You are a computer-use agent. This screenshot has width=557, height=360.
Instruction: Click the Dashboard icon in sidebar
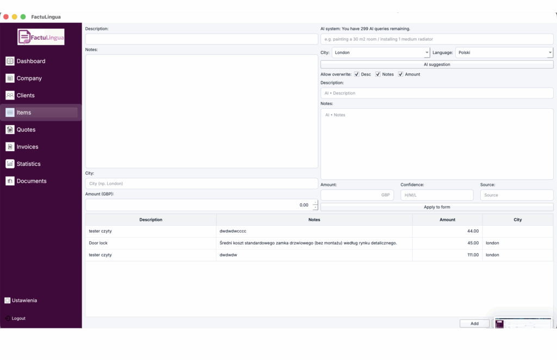[10, 61]
